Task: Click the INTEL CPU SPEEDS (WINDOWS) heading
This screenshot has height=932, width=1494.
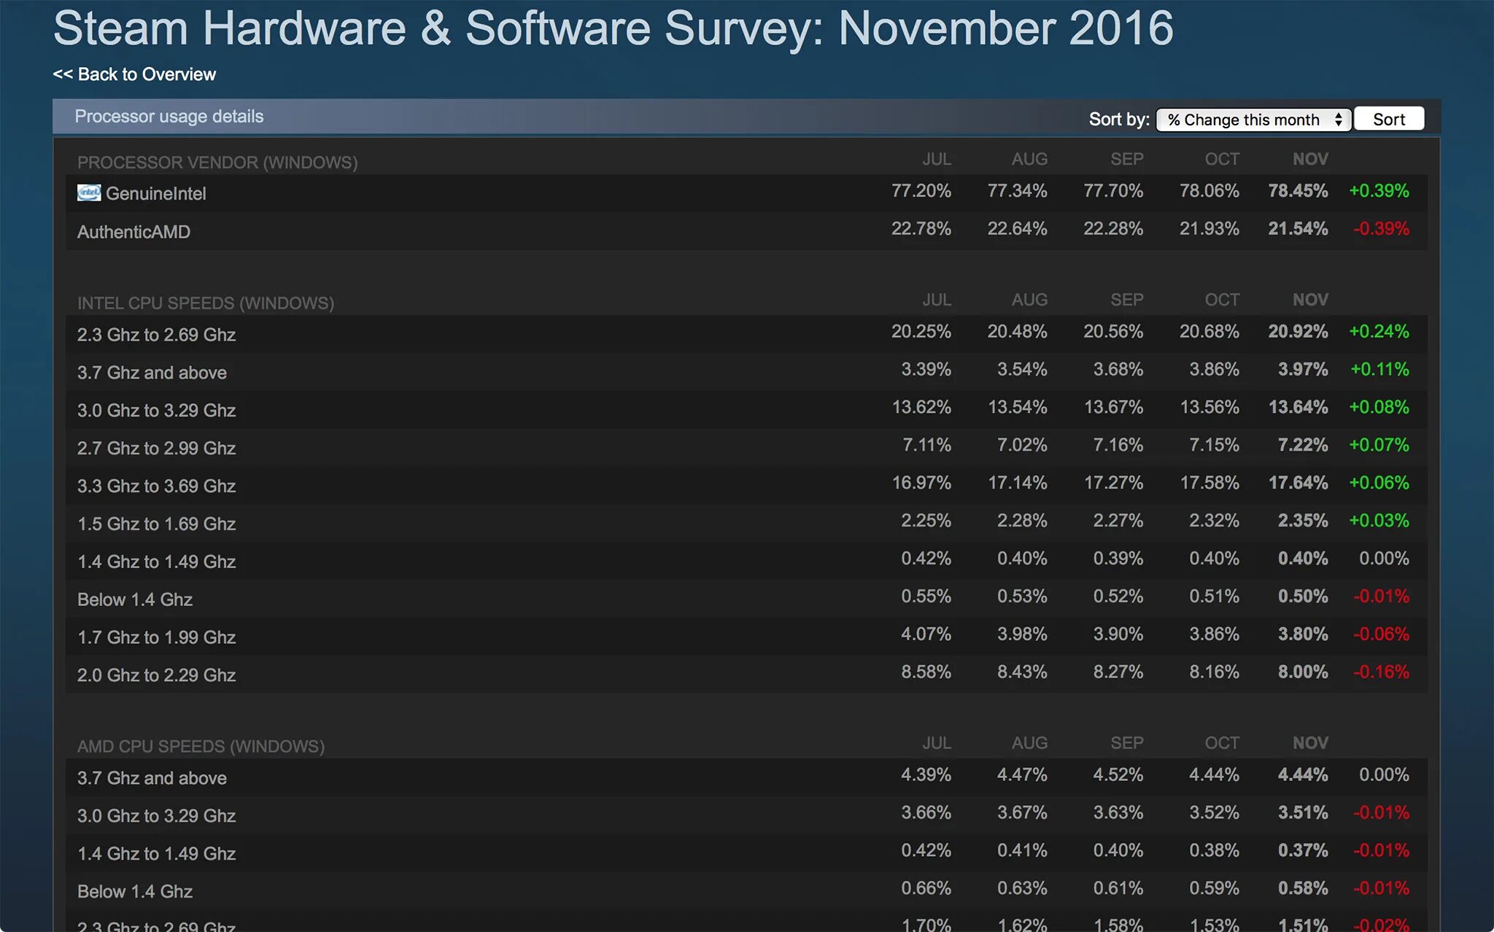Action: pos(206,303)
